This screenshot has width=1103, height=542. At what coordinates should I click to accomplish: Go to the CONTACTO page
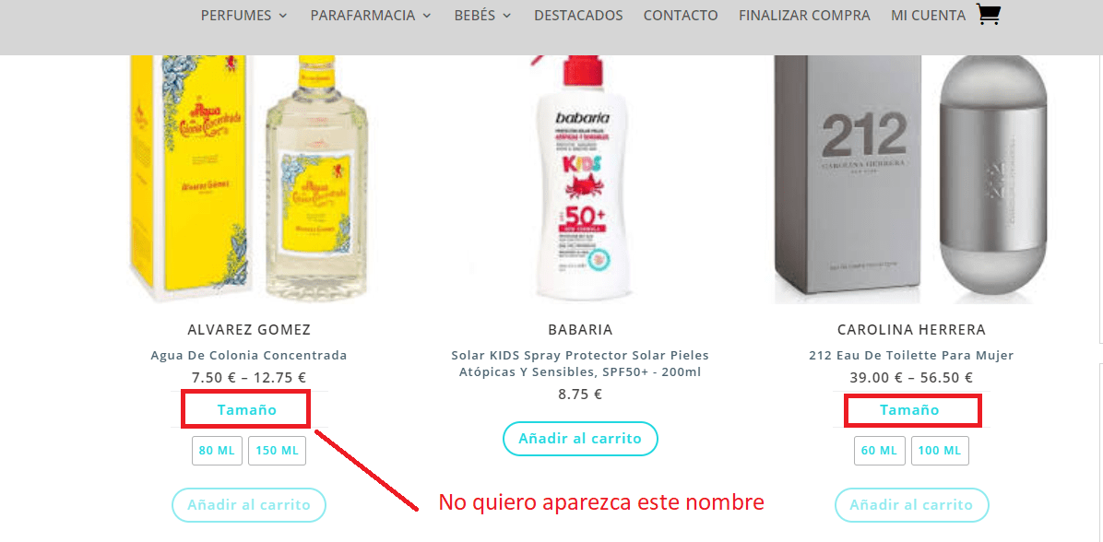(681, 16)
